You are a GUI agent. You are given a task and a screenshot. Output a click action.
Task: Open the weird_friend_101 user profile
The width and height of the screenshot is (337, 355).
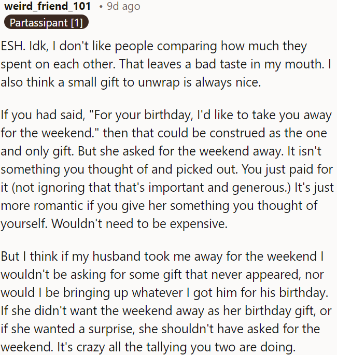[47, 7]
